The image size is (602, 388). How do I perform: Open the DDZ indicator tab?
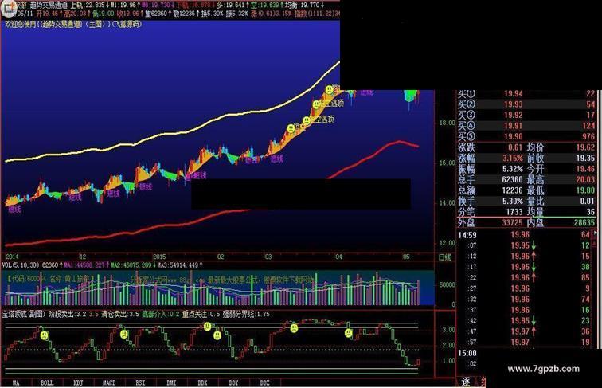pos(265,382)
